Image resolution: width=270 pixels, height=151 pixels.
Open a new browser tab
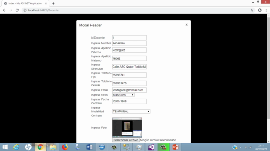pyautogui.click(x=54, y=3)
